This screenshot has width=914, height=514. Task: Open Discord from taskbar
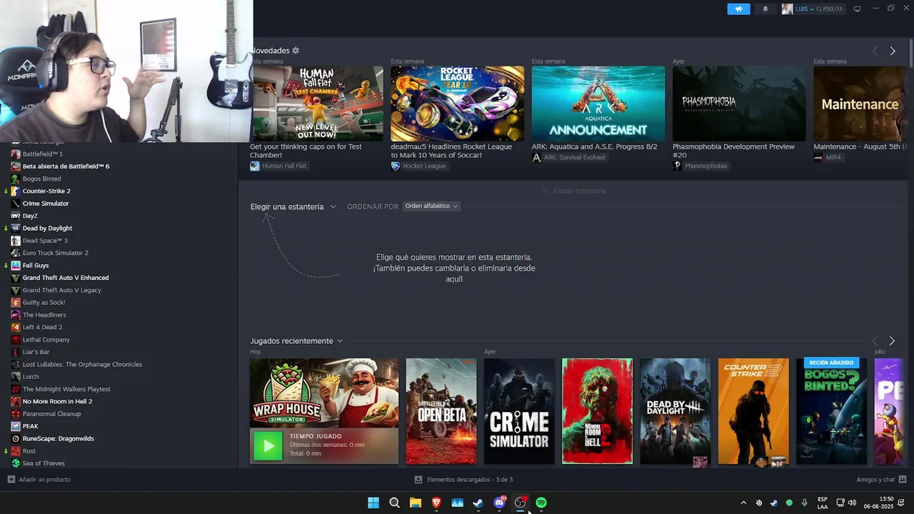(x=499, y=503)
